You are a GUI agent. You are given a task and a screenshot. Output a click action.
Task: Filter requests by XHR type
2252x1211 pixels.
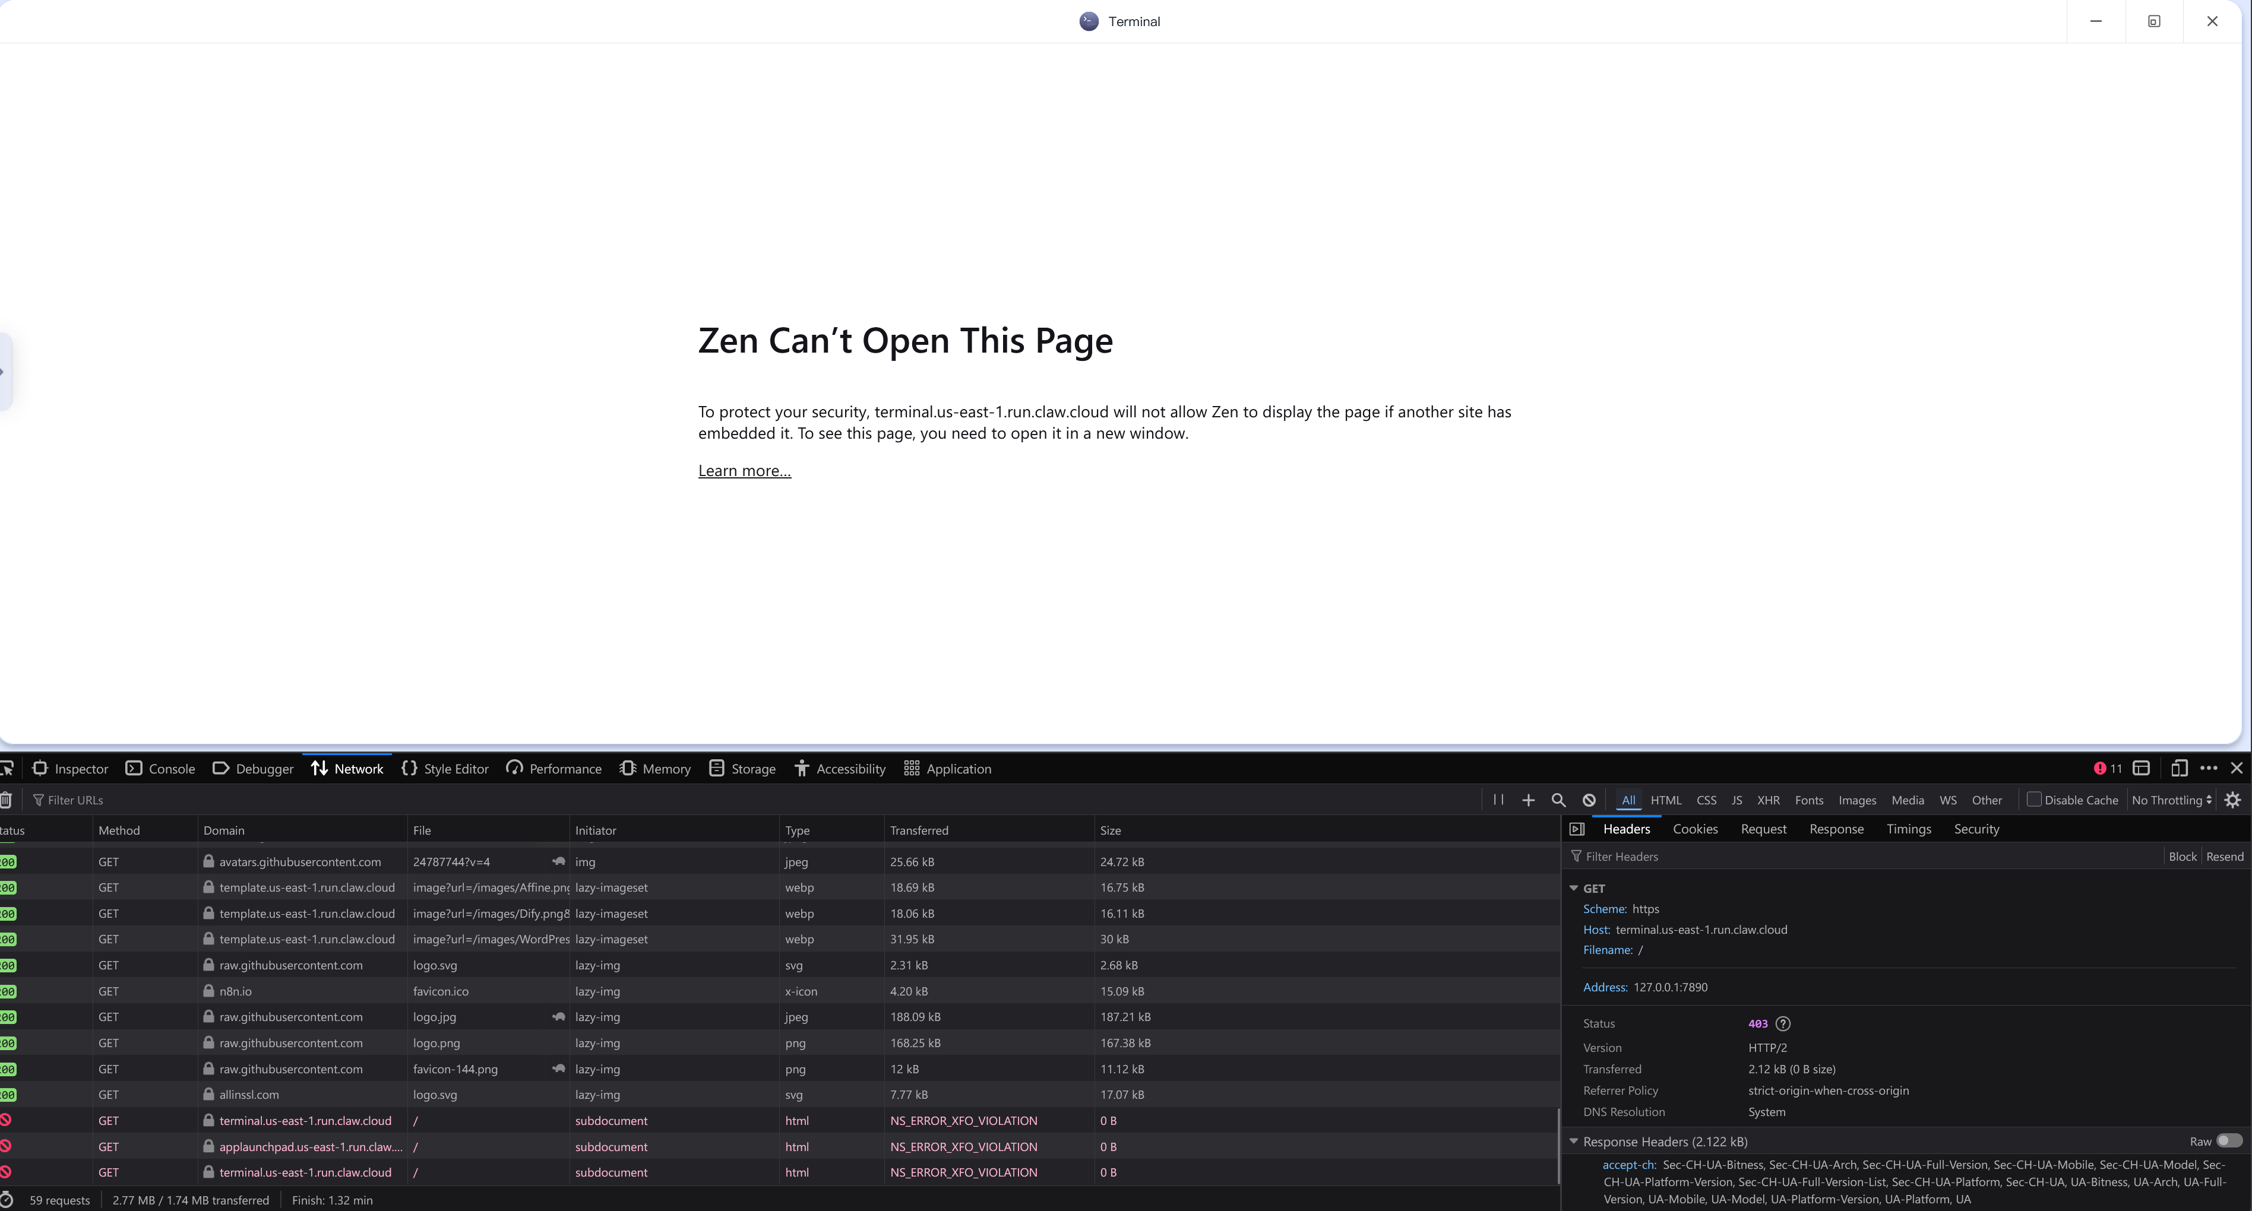click(1767, 800)
